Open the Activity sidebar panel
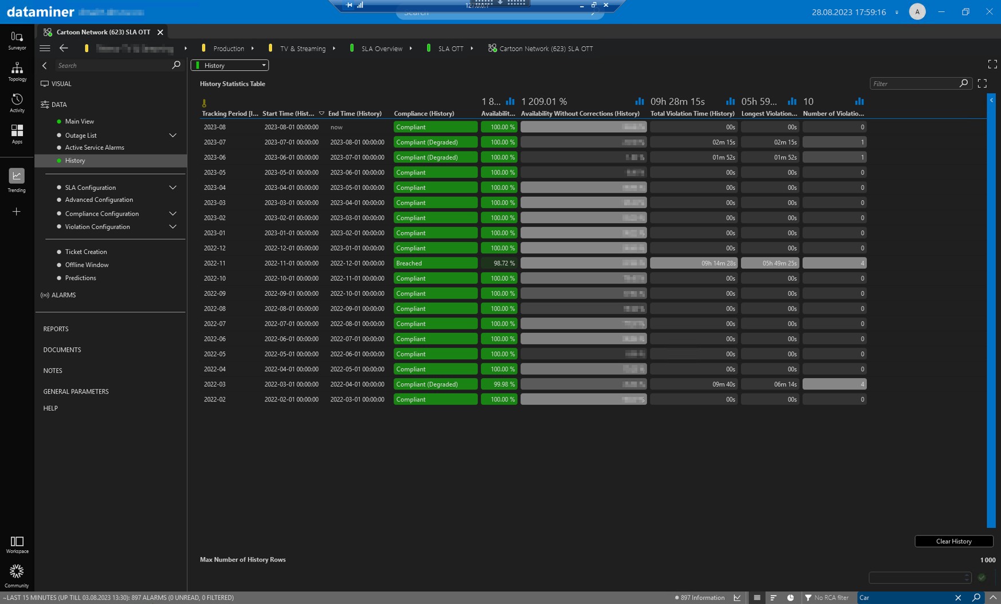Image resolution: width=1001 pixels, height=604 pixels. tap(17, 103)
